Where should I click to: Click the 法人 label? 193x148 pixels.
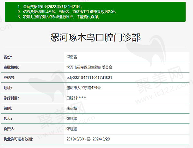pos(8,119)
